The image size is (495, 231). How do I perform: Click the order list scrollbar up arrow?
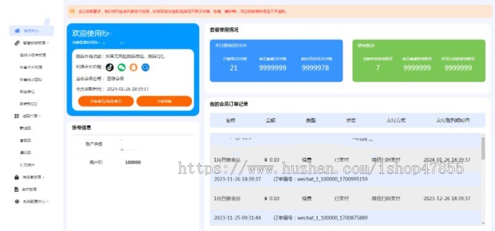click(483, 135)
